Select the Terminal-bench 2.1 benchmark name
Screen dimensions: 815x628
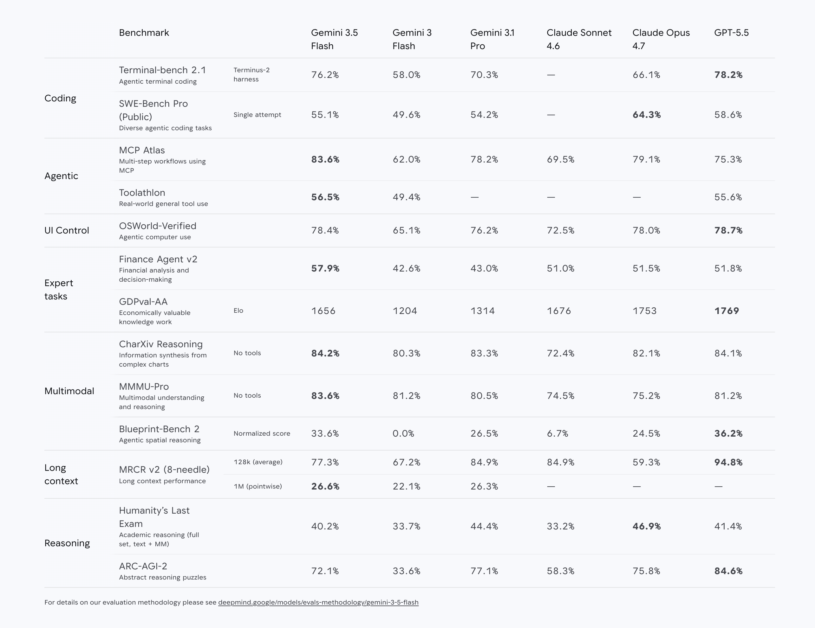[162, 70]
